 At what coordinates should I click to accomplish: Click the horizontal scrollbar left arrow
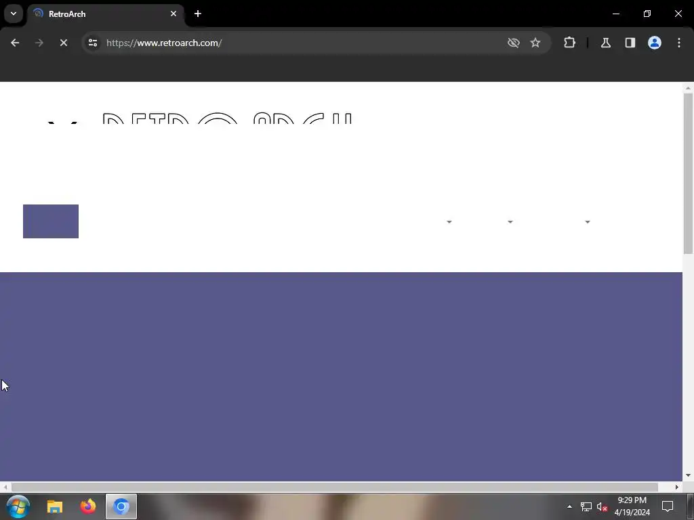[5, 487]
